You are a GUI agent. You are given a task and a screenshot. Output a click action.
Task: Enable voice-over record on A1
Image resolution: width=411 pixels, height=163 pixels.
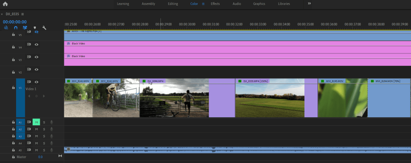click(51, 122)
